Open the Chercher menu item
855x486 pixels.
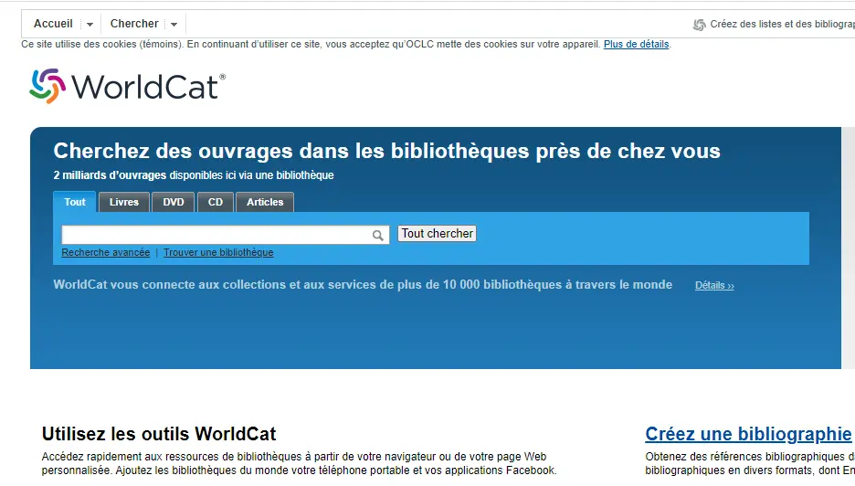tap(134, 24)
